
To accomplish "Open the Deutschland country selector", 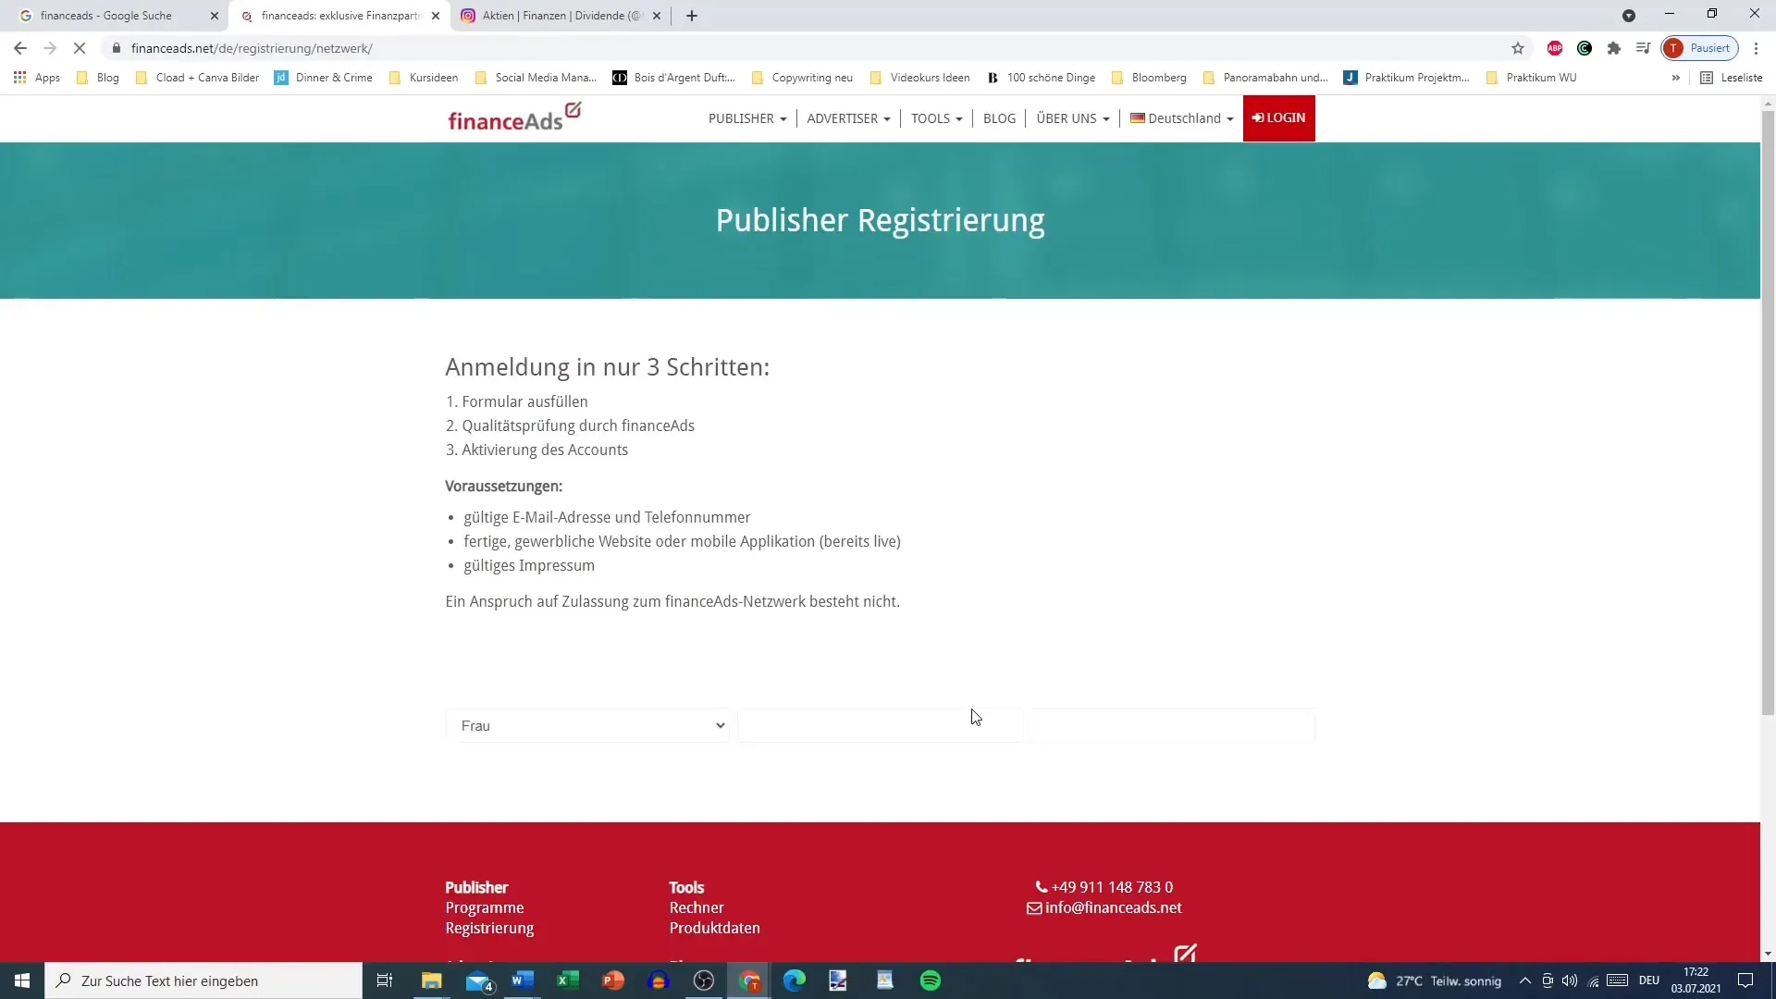I will click(1181, 118).
